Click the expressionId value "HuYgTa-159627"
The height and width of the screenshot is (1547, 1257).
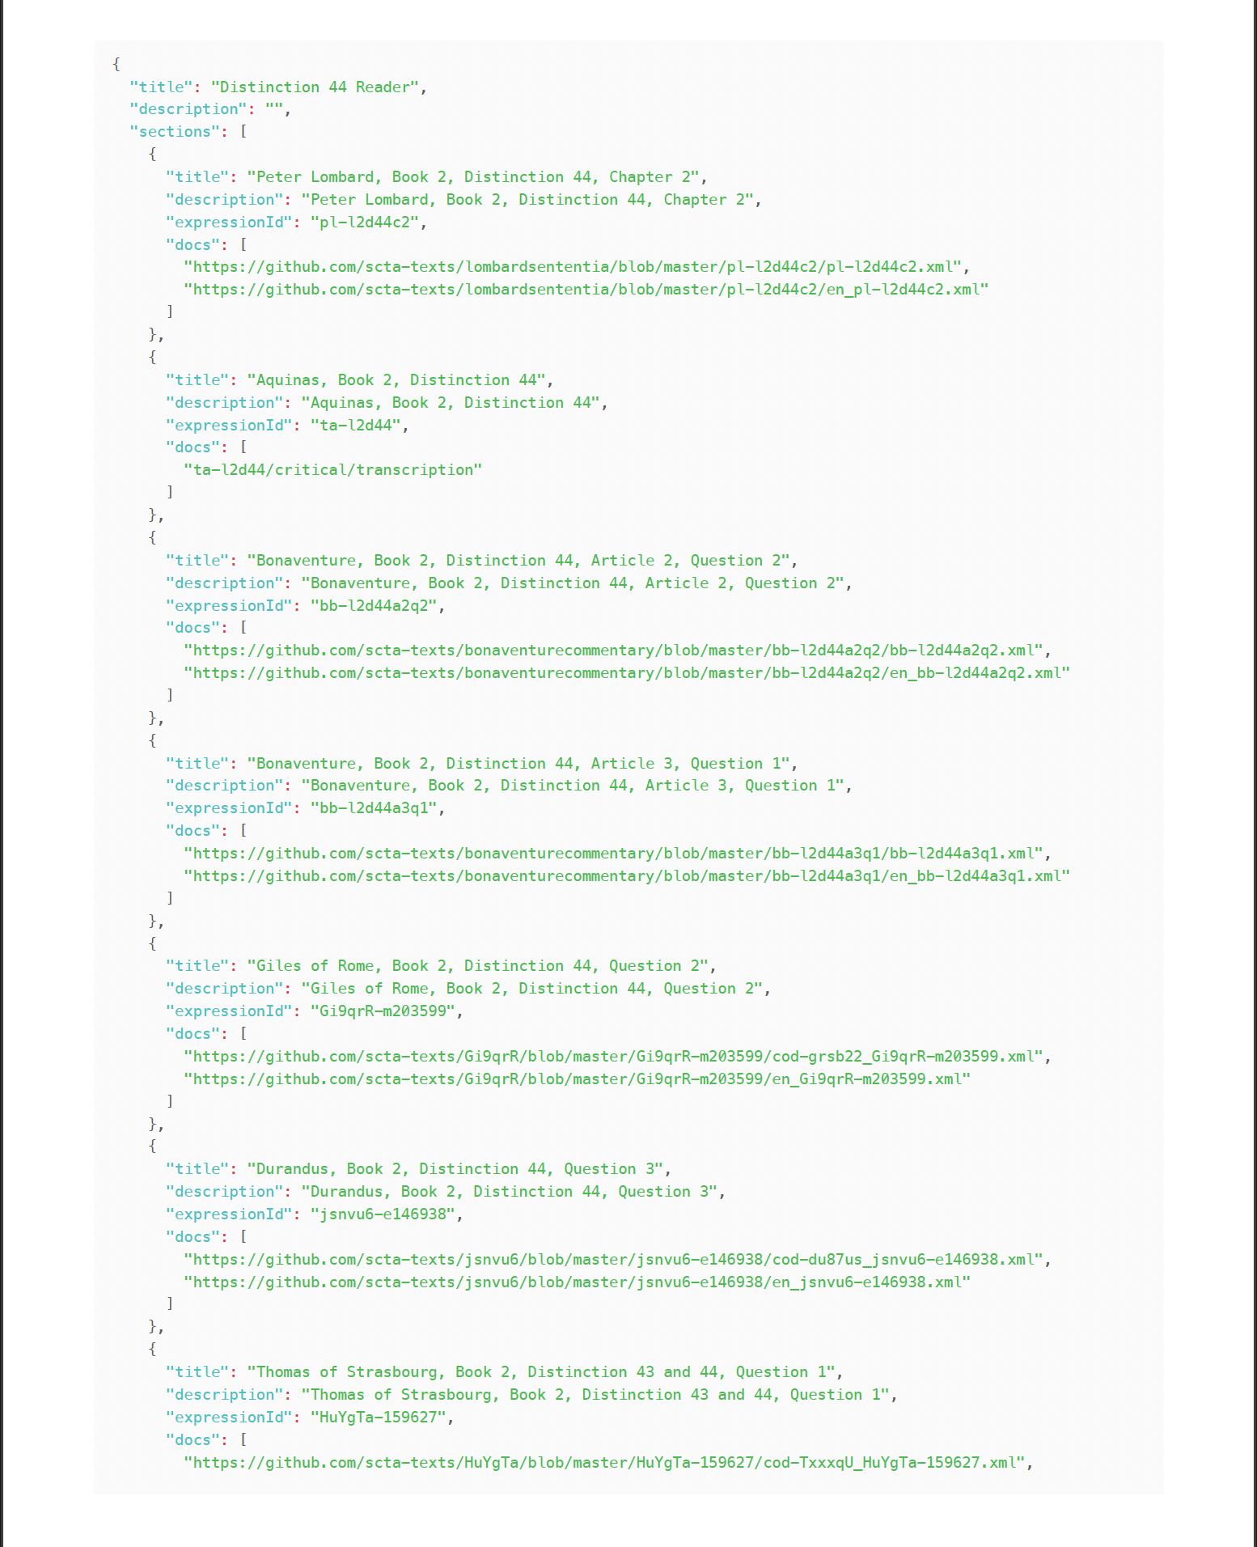[379, 1418]
